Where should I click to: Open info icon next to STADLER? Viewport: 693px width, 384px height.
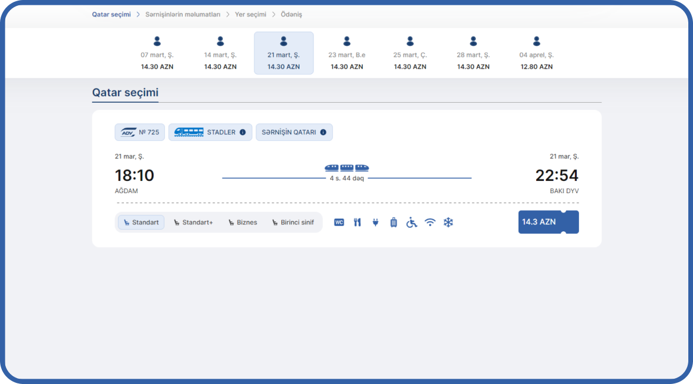pyautogui.click(x=243, y=132)
